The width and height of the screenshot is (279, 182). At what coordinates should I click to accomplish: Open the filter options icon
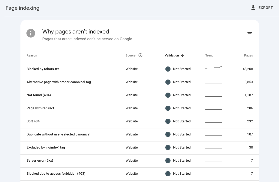(x=250, y=33)
